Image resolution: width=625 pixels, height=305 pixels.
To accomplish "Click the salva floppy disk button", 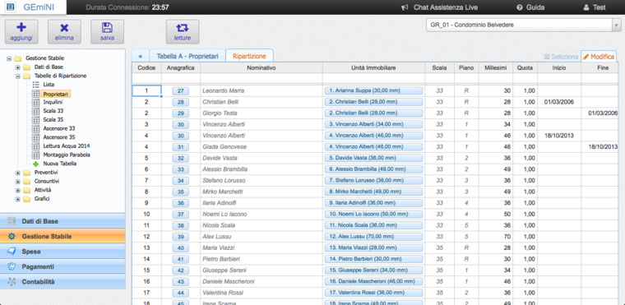I will pos(107,31).
